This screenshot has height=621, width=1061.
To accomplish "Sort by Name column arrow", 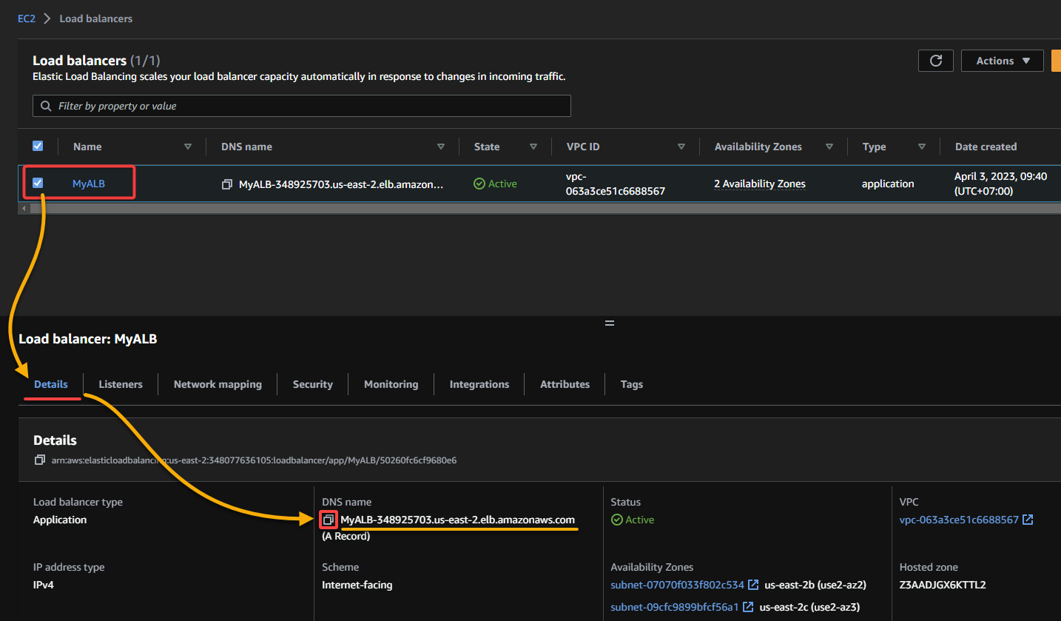I will click(x=188, y=147).
